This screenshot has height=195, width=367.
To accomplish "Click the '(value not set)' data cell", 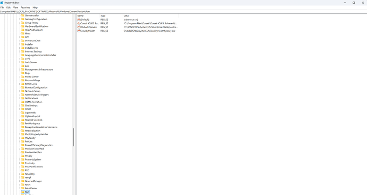I will pyautogui.click(x=131, y=20).
